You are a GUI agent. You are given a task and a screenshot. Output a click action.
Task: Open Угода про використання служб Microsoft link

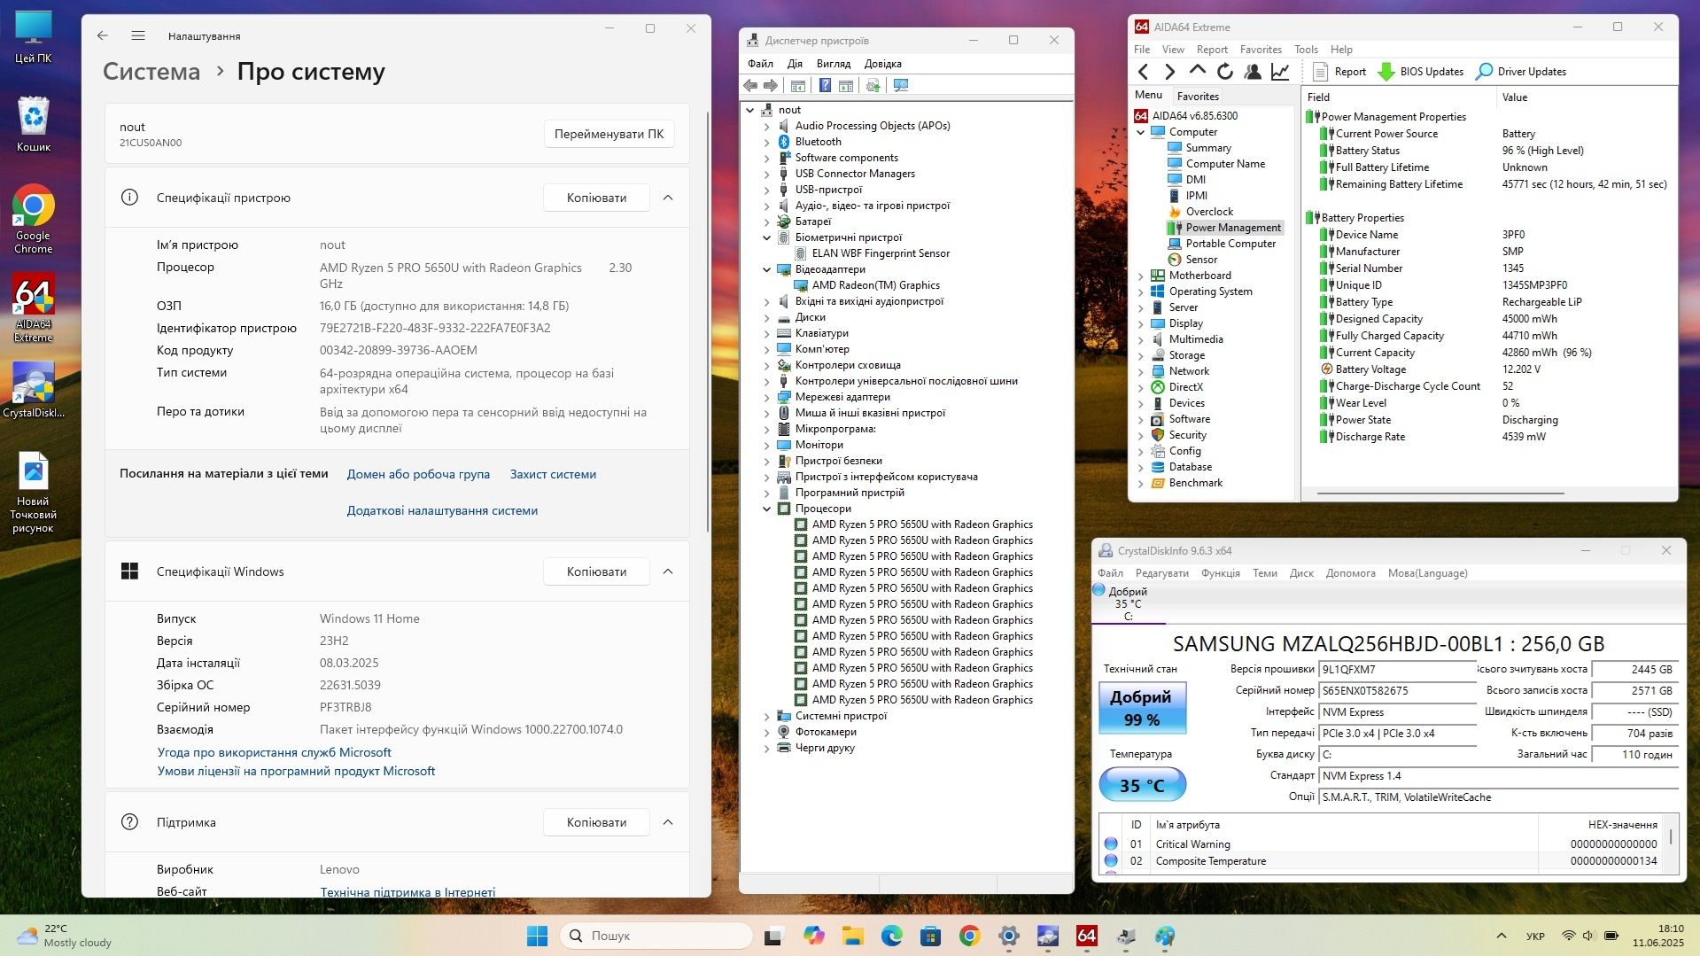point(274,752)
